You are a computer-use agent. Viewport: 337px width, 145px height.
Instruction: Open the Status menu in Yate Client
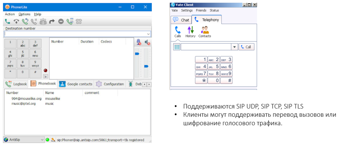214,10
